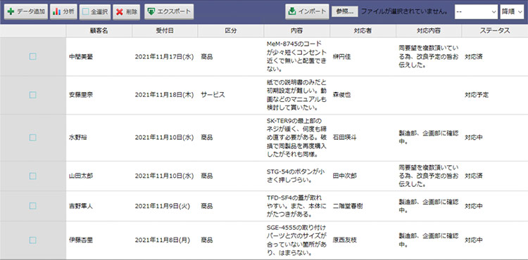Click 対応内容 cell in 山田太郎 row
This screenshot has height=260, width=528.
(x=428, y=176)
